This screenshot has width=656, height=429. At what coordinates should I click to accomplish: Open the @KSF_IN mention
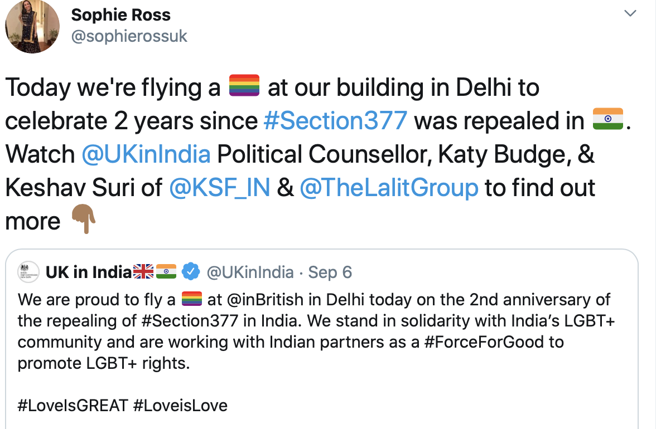(219, 188)
